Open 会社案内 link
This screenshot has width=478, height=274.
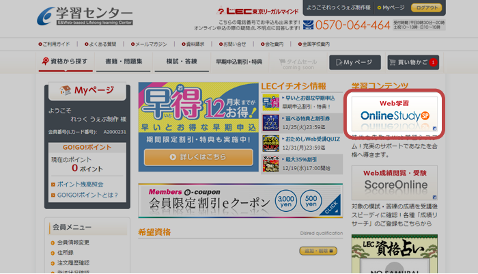click(x=272, y=44)
